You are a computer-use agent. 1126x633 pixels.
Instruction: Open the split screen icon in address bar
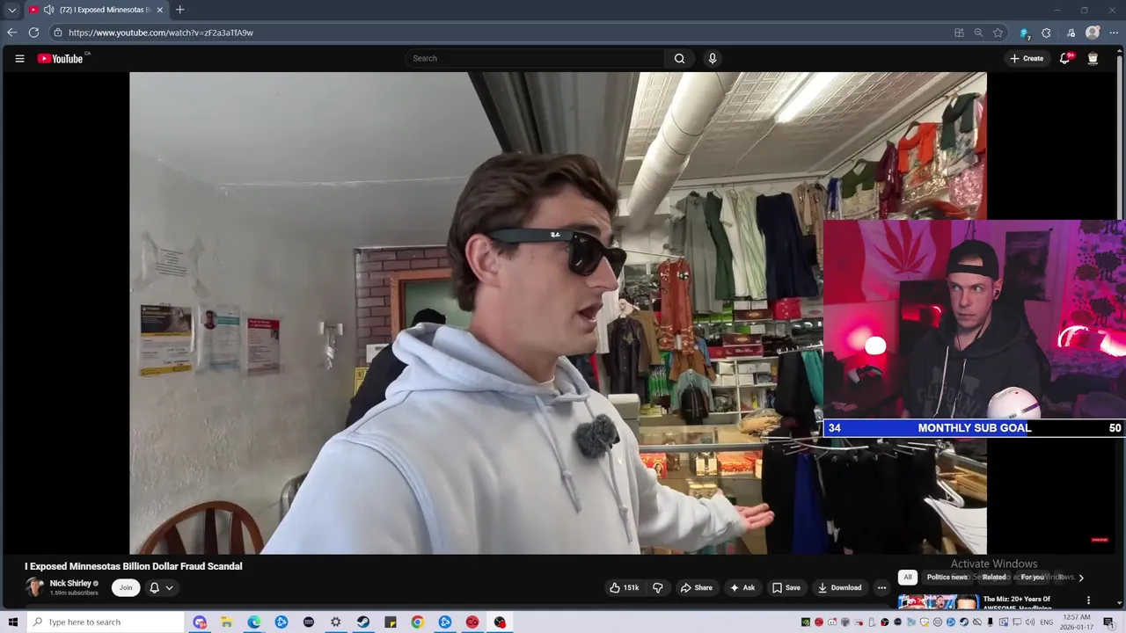pyautogui.click(x=959, y=33)
